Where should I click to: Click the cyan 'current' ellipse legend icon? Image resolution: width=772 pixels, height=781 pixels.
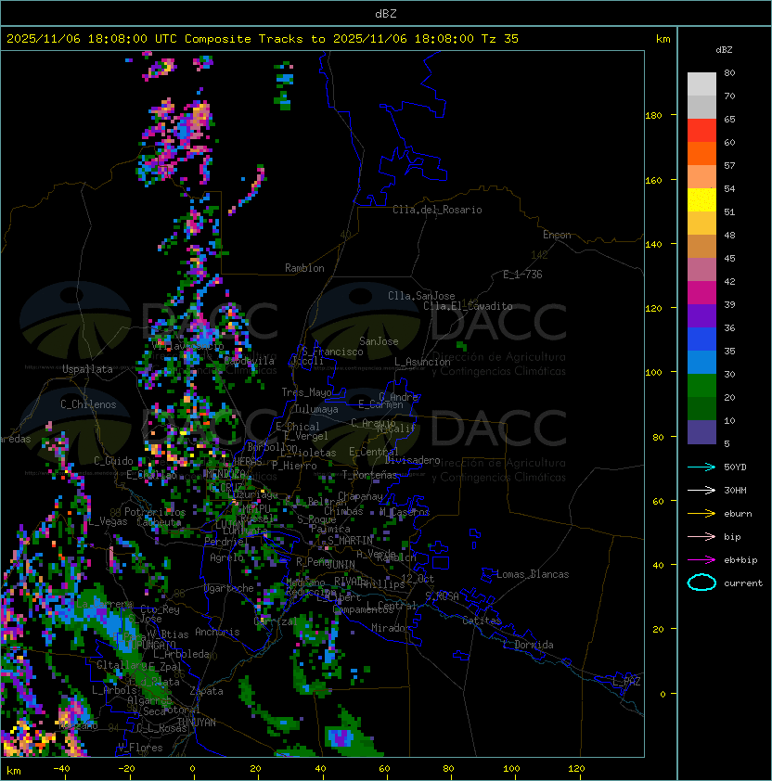pos(701,583)
